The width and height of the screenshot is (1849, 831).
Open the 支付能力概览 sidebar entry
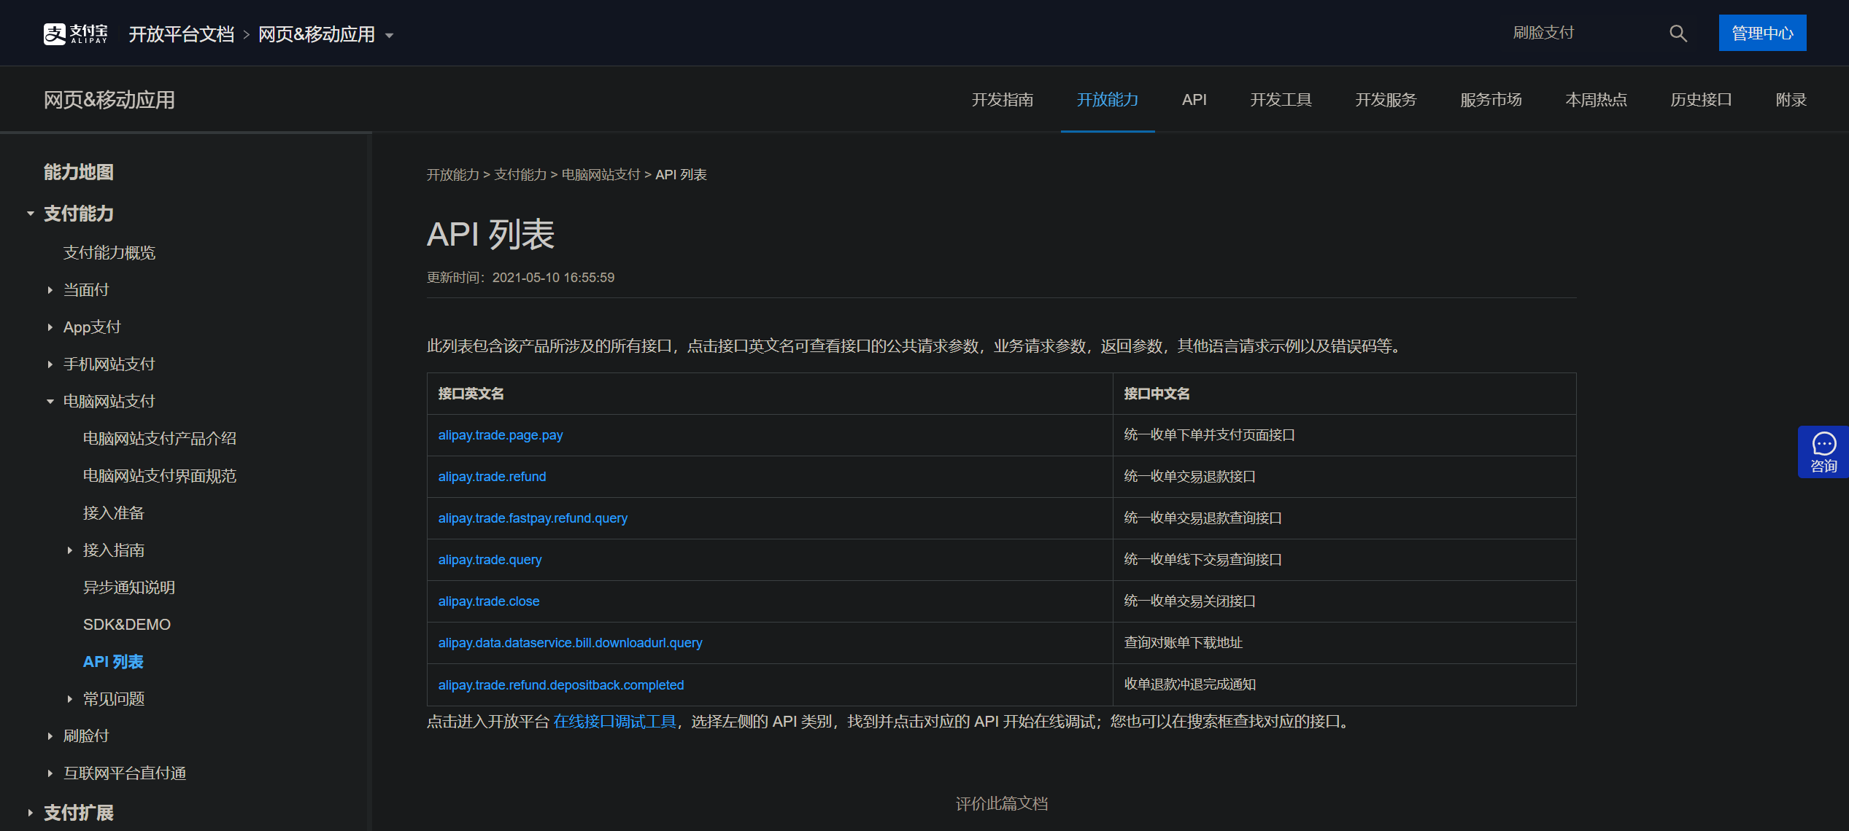109,252
